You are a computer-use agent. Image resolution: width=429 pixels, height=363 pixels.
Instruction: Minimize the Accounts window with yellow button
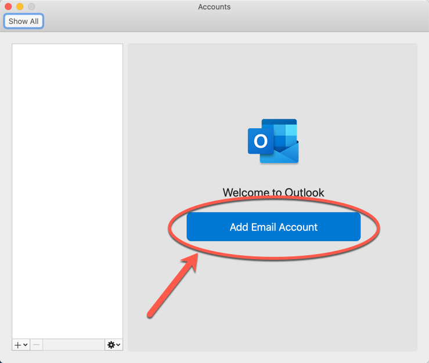[x=20, y=6]
